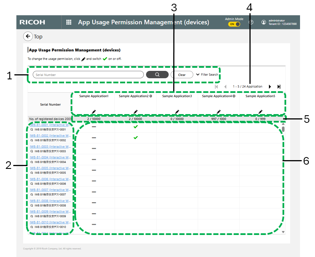Open the app grid launcher icon
Image resolution: width=315 pixels, height=257 pixels.
[x=69, y=22]
